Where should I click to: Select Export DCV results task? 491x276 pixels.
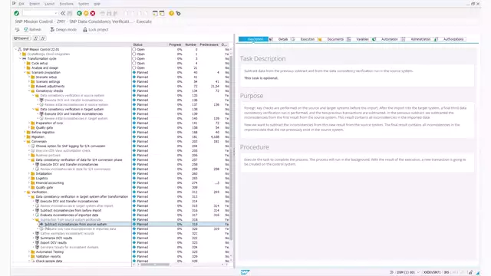(54, 242)
